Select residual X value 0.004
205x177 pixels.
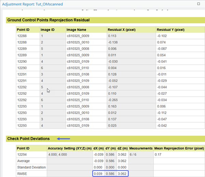[x=112, y=68]
